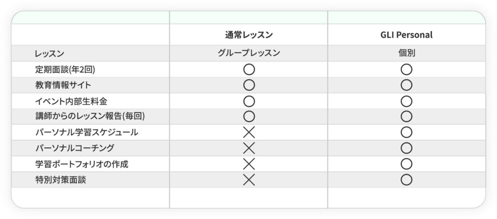Click the 個別 cell text
497x219 pixels.
(406, 53)
